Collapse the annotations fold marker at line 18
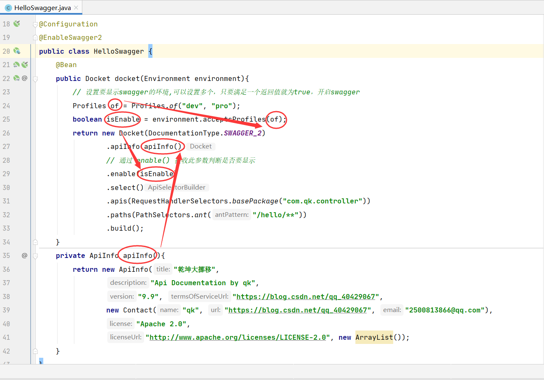 click(x=35, y=24)
